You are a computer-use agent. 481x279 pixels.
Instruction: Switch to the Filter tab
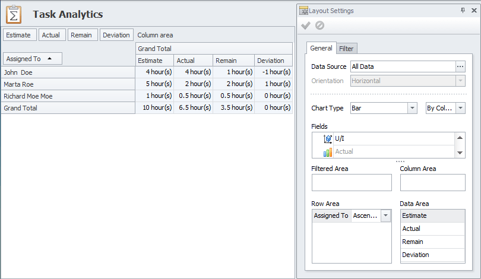point(346,49)
